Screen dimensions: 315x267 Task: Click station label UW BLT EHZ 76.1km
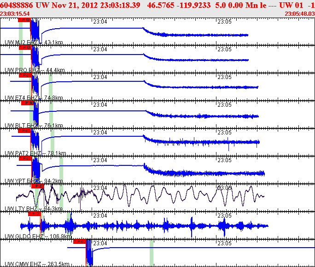(x=34, y=126)
